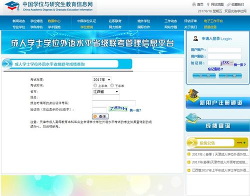Click the yellow arrow icon beside 系统公告

tap(192, 143)
